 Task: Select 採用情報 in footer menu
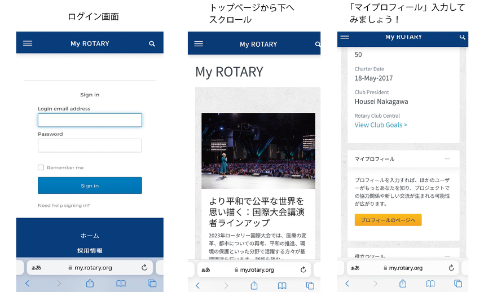[x=90, y=250]
